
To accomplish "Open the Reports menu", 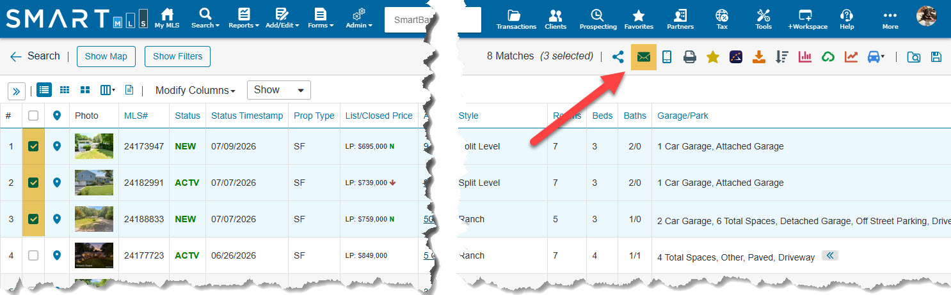I will (x=244, y=18).
